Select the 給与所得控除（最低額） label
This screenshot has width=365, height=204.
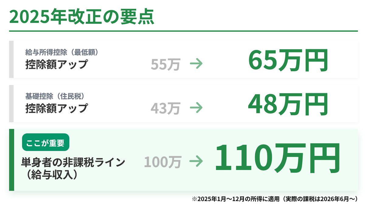coord(63,52)
